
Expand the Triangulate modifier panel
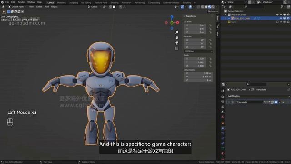[x=229, y=102]
